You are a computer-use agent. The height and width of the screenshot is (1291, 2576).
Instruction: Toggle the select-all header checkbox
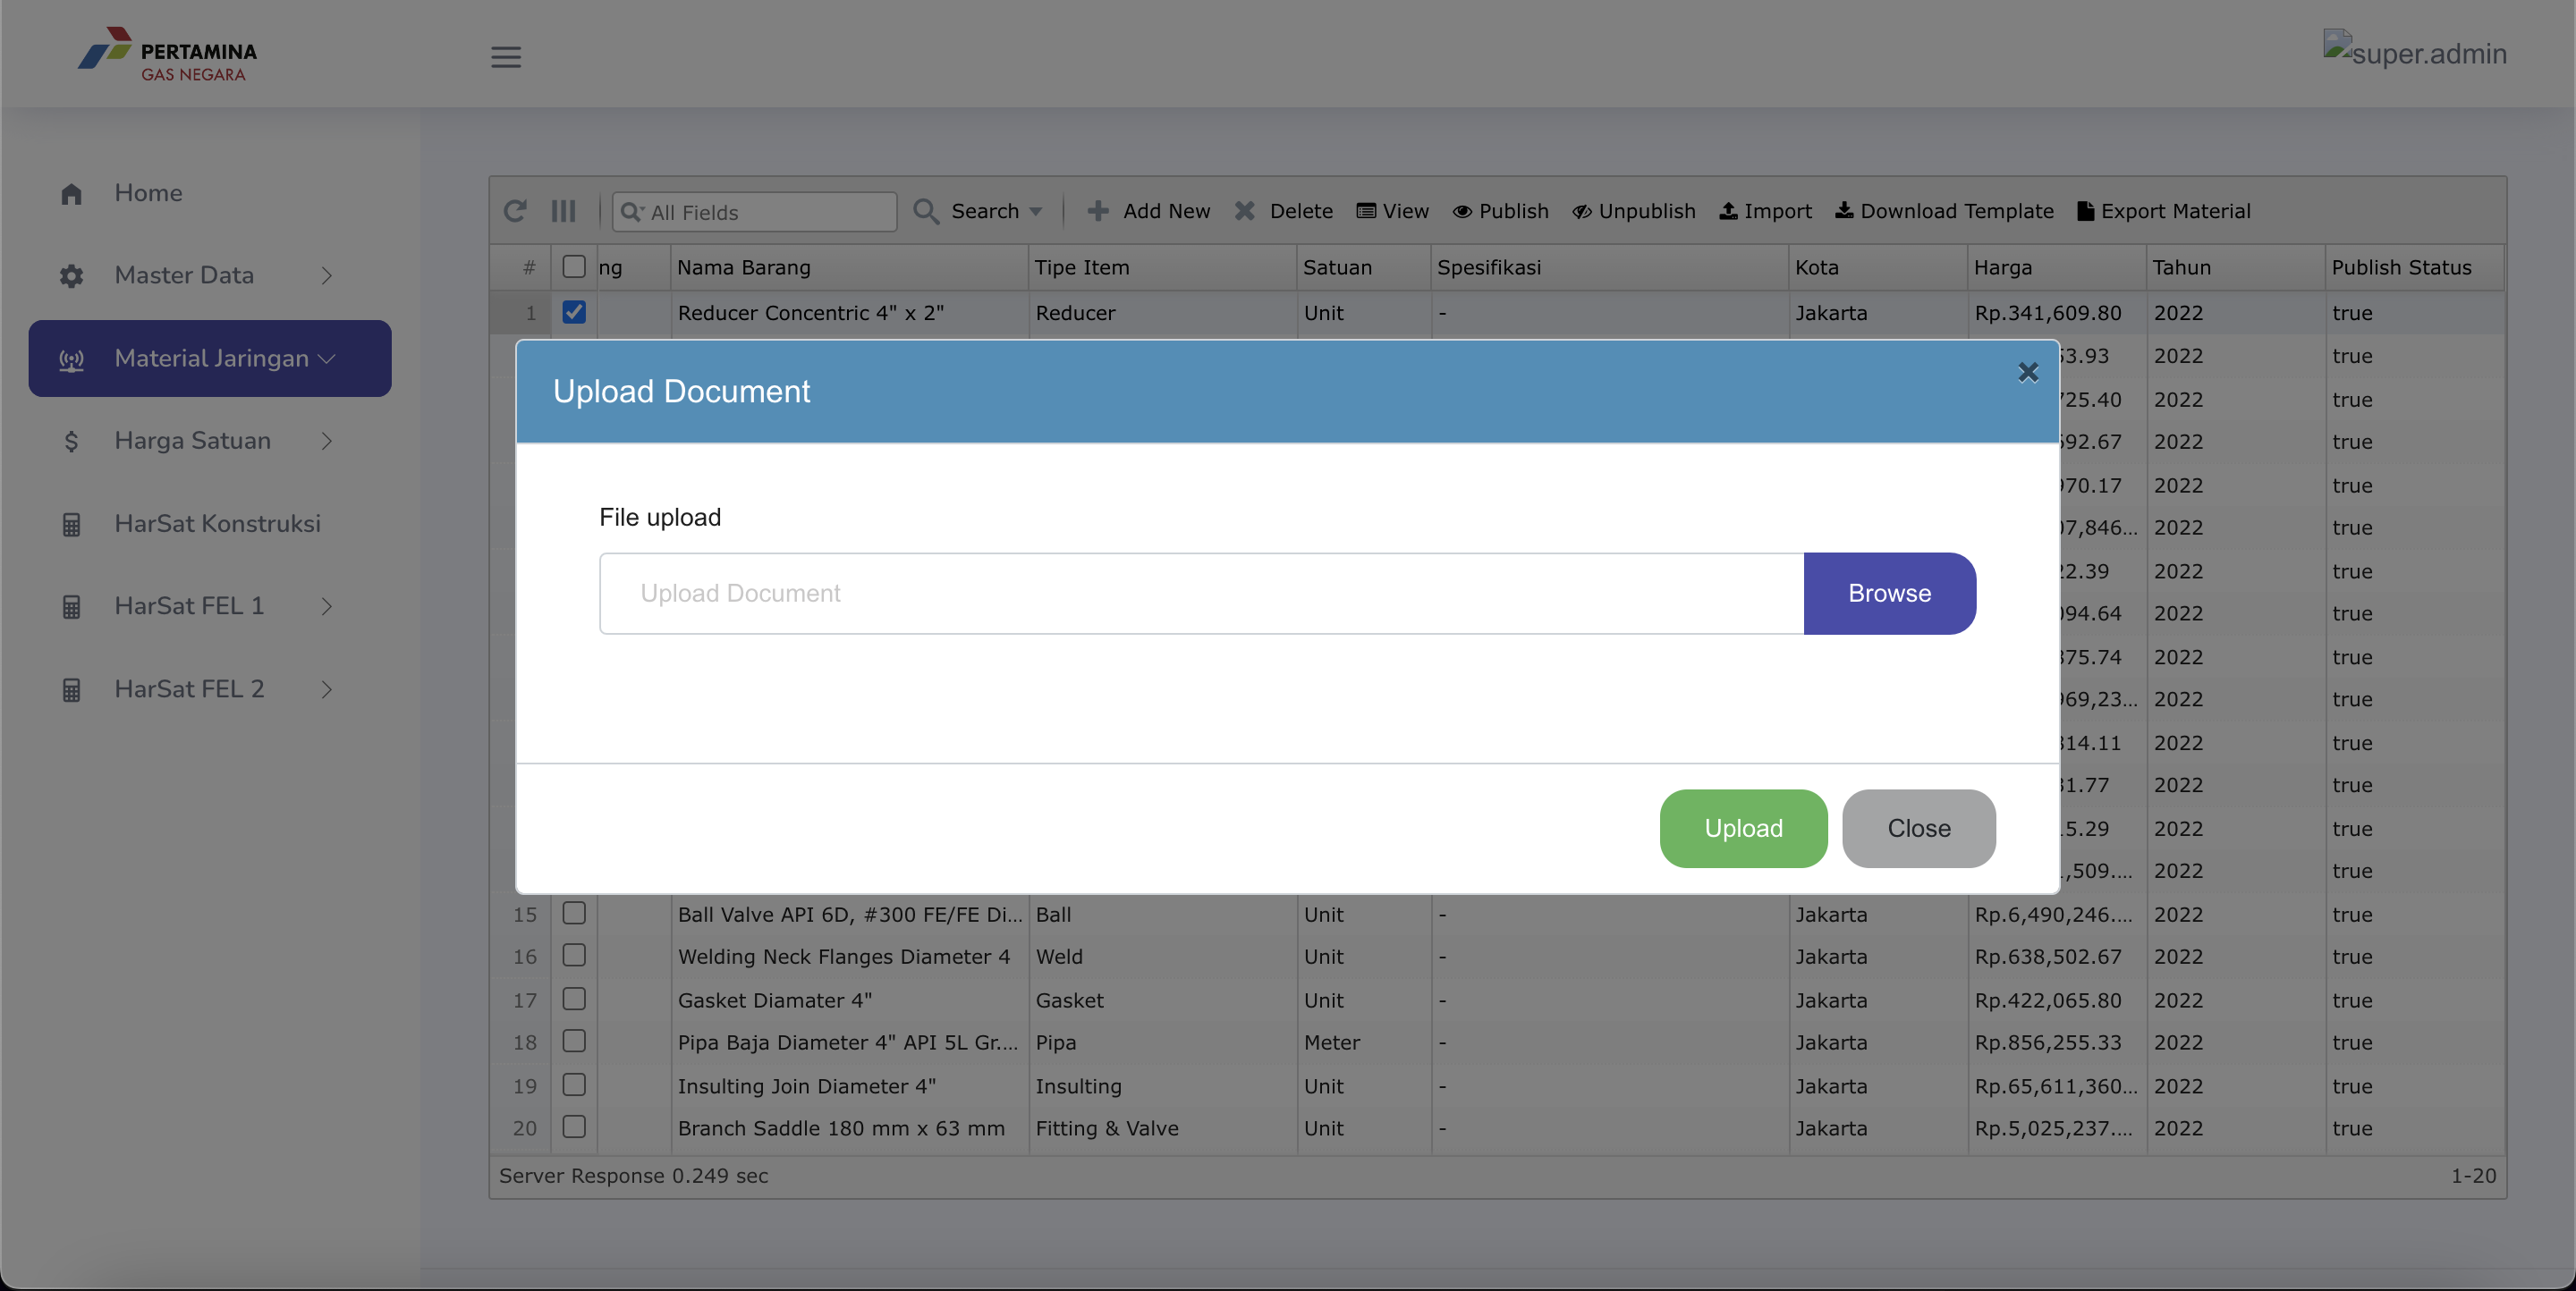[x=574, y=266]
